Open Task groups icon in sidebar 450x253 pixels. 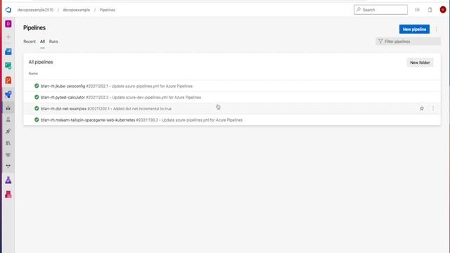click(x=8, y=155)
